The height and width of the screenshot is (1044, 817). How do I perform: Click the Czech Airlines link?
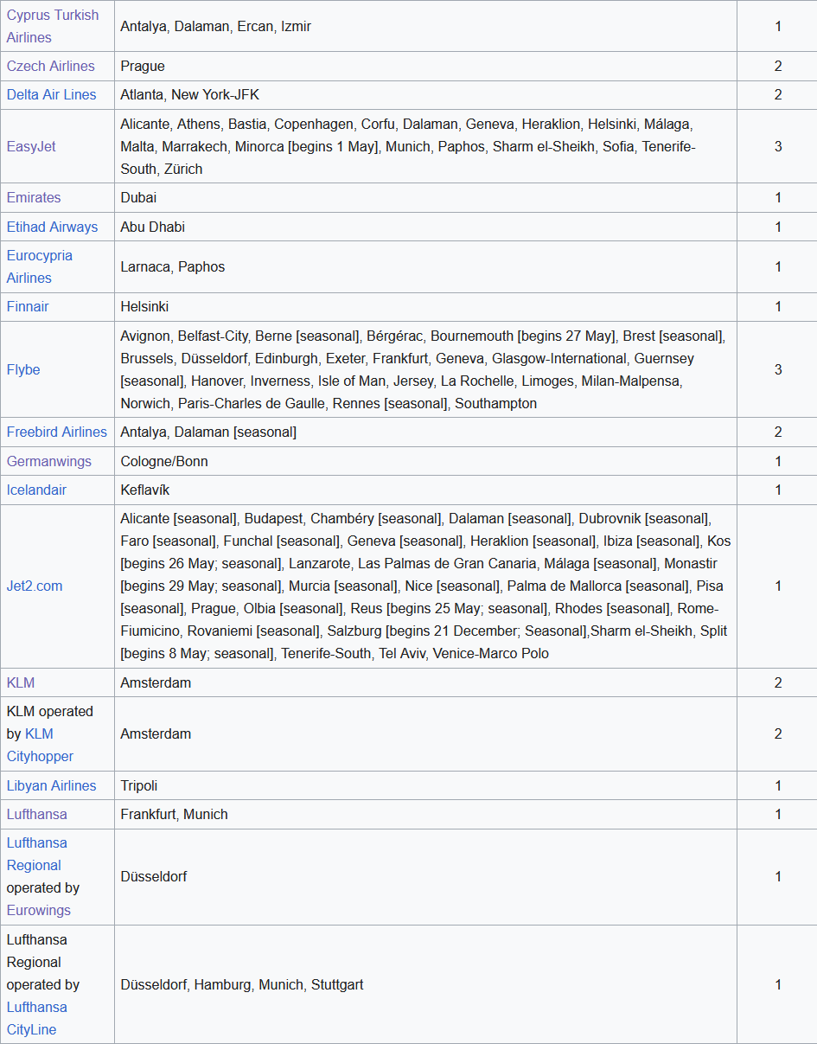click(50, 66)
